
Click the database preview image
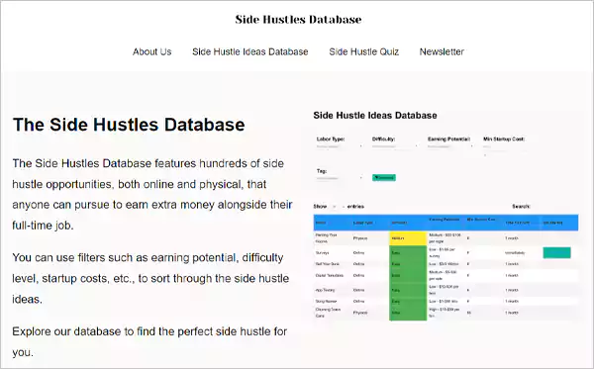[x=445, y=216]
